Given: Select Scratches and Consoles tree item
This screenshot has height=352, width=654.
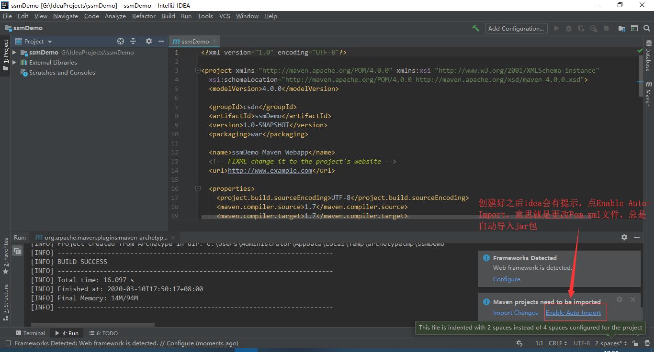Looking at the screenshot, I should click(x=57, y=72).
